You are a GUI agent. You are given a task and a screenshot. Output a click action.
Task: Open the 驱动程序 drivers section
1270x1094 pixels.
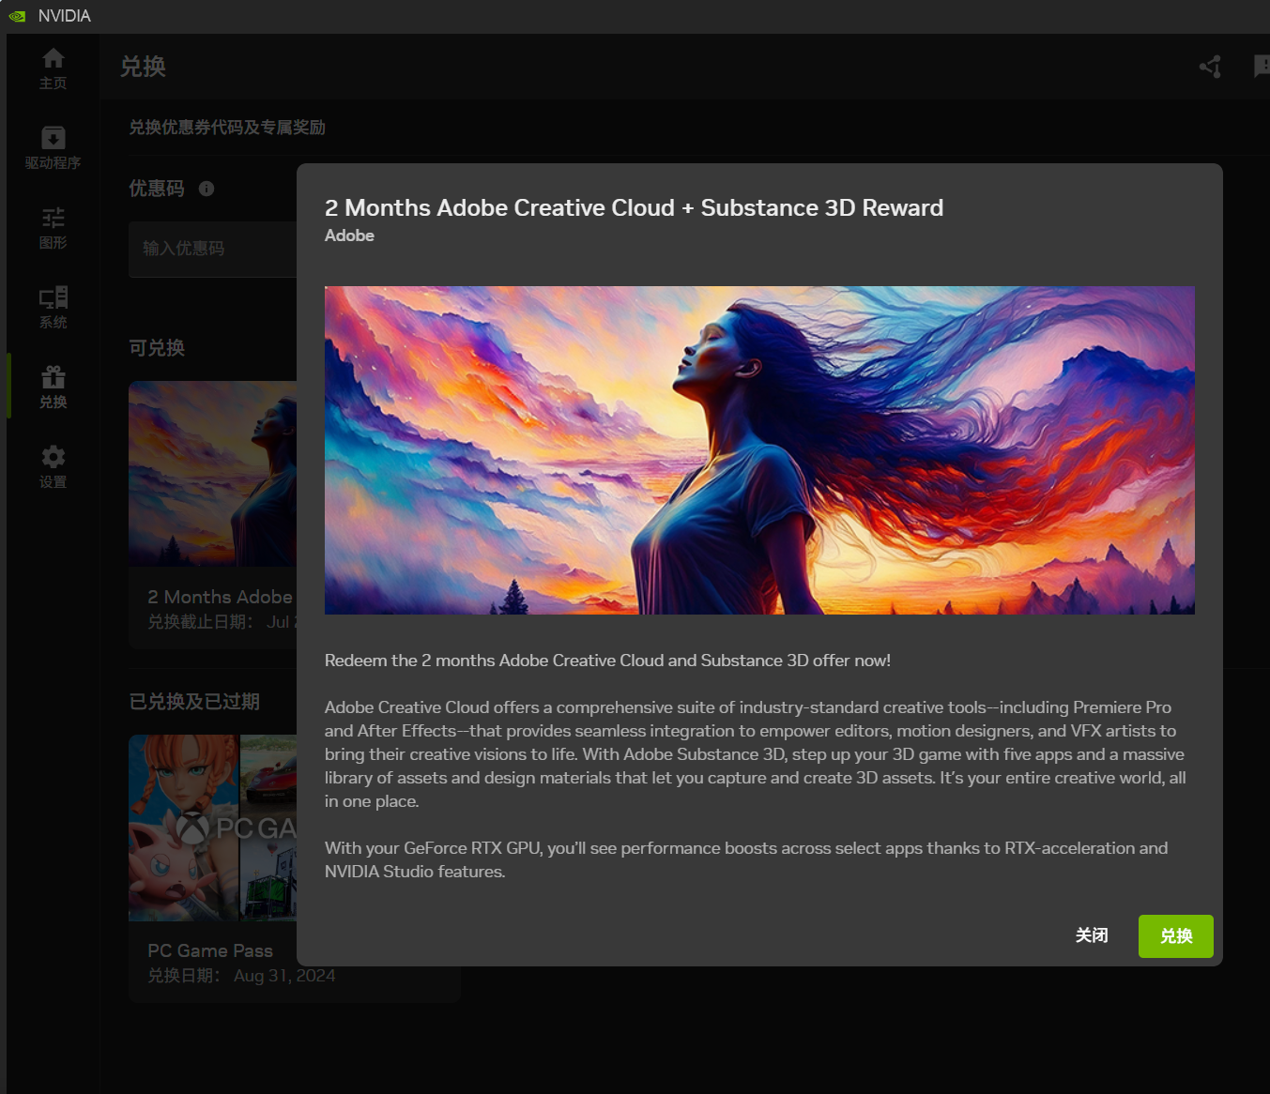click(53, 148)
